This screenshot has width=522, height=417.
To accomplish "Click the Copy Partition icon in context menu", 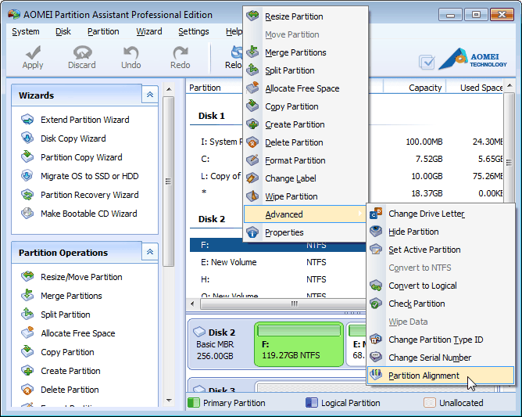I will point(252,106).
